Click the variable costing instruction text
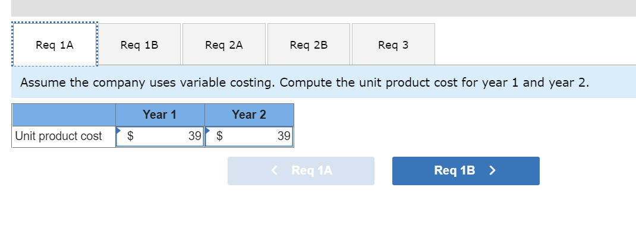Image resolution: width=636 pixels, height=241 pixels. coord(304,82)
